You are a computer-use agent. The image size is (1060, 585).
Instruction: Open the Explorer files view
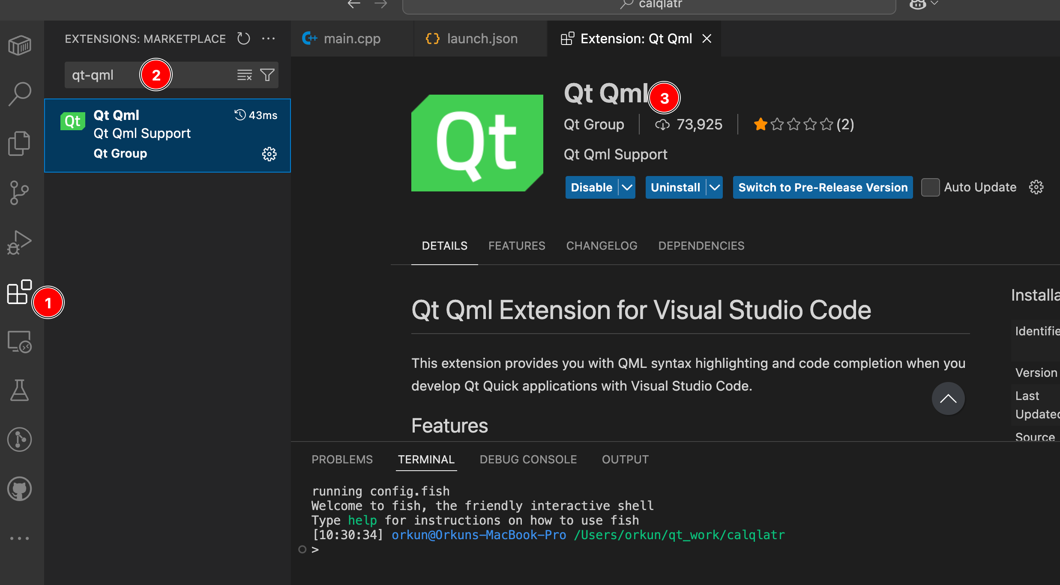pyautogui.click(x=20, y=143)
